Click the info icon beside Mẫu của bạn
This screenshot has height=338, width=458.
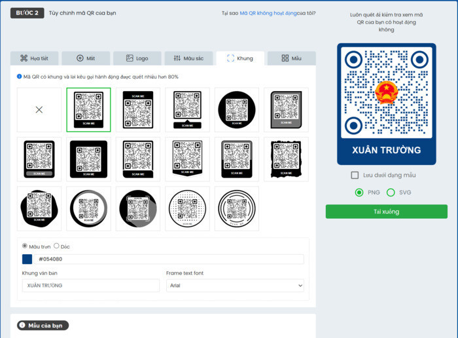pyautogui.click(x=22, y=325)
